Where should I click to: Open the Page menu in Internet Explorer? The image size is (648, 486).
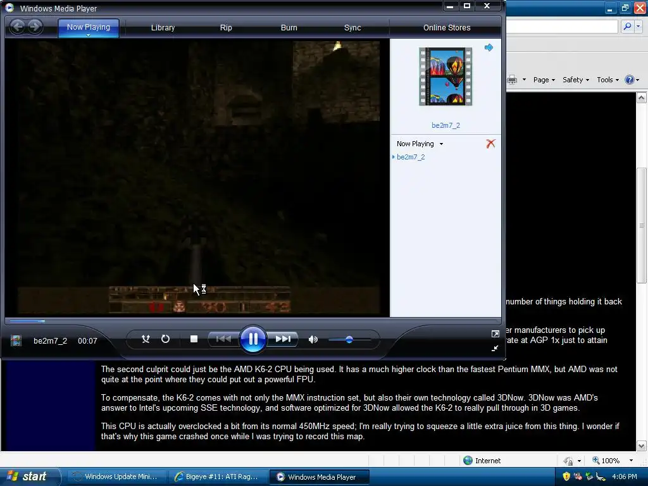544,80
